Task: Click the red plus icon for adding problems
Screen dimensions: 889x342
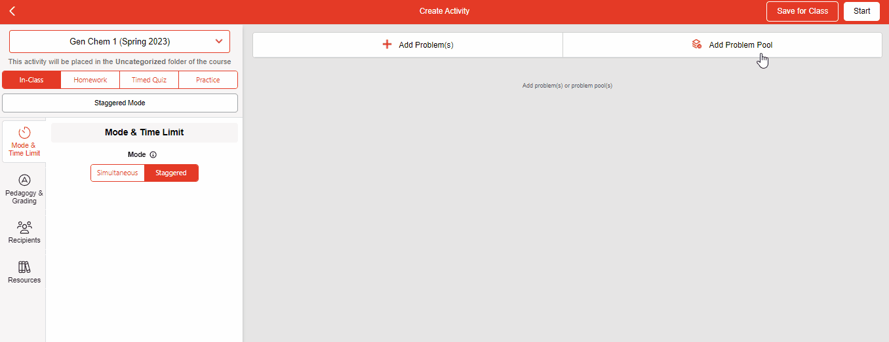Action: (387, 44)
